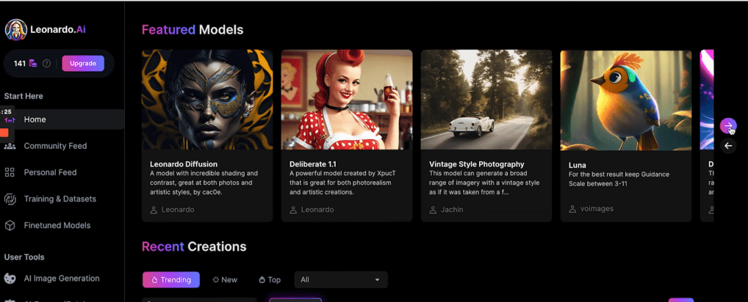This screenshot has height=302, width=748.
Task: Click the 141 token count
Action: [x=20, y=63]
